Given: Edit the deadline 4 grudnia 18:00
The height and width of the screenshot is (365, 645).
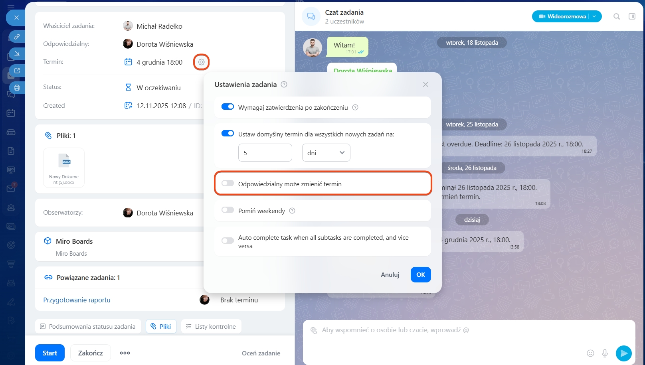Looking at the screenshot, I should coord(159,62).
